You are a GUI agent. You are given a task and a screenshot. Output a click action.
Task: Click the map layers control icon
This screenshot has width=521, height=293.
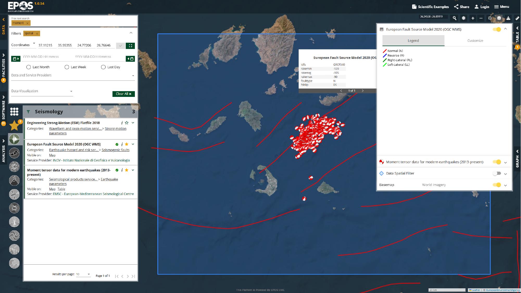499,18
